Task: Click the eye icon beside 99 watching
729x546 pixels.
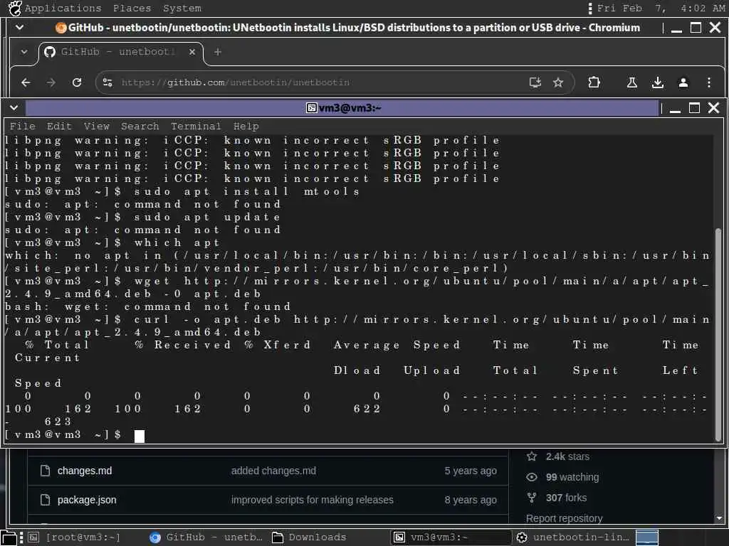Action: [532, 477]
